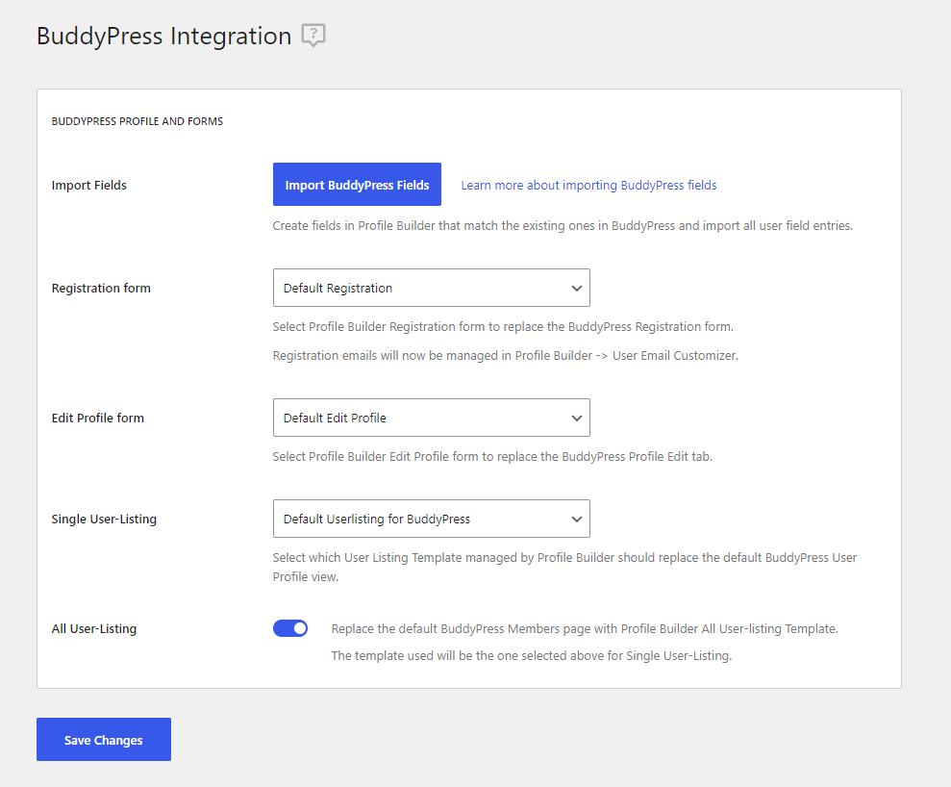Screen dimensions: 951x787
Task: Save Changes on the settings page
Action: pyautogui.click(x=104, y=740)
